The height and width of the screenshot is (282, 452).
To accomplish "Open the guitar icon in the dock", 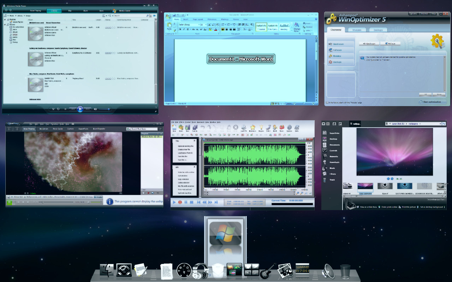I will pyautogui.click(x=268, y=271).
